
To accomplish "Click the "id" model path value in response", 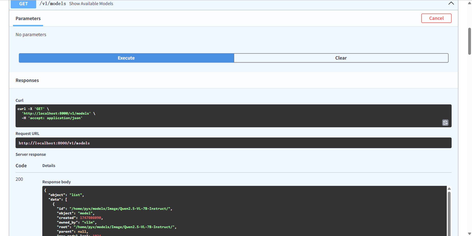I will pyautogui.click(x=120, y=209).
